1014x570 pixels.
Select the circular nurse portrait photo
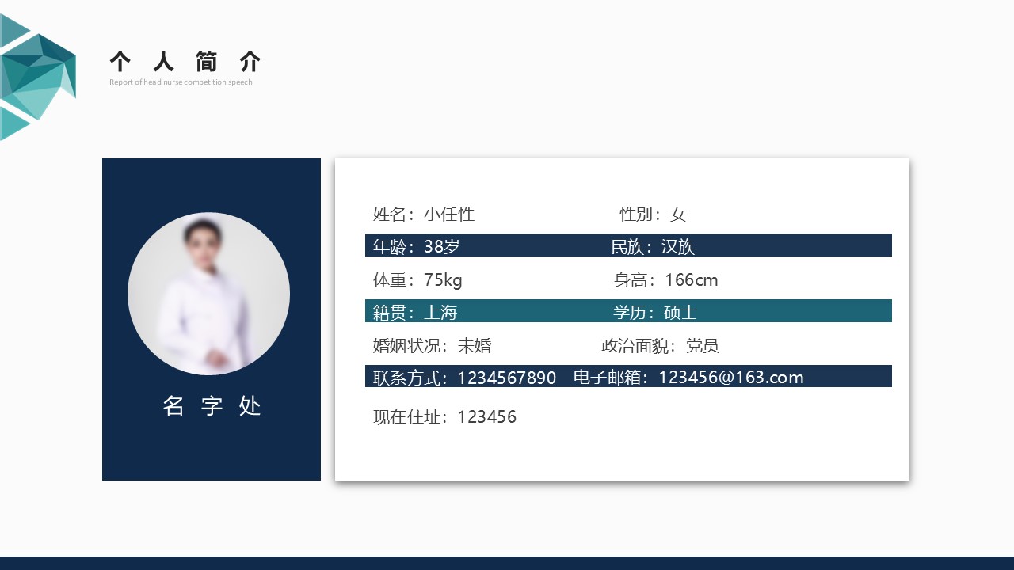tap(208, 294)
